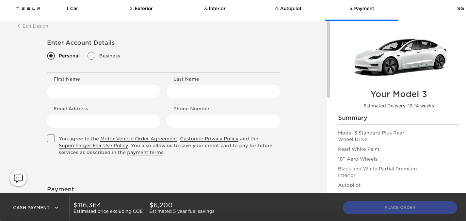Select the 5. Payment step

pyautogui.click(x=362, y=8)
